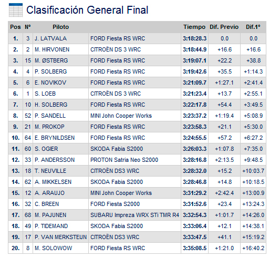Select driver J. LATVALA in first place

click(x=50, y=38)
